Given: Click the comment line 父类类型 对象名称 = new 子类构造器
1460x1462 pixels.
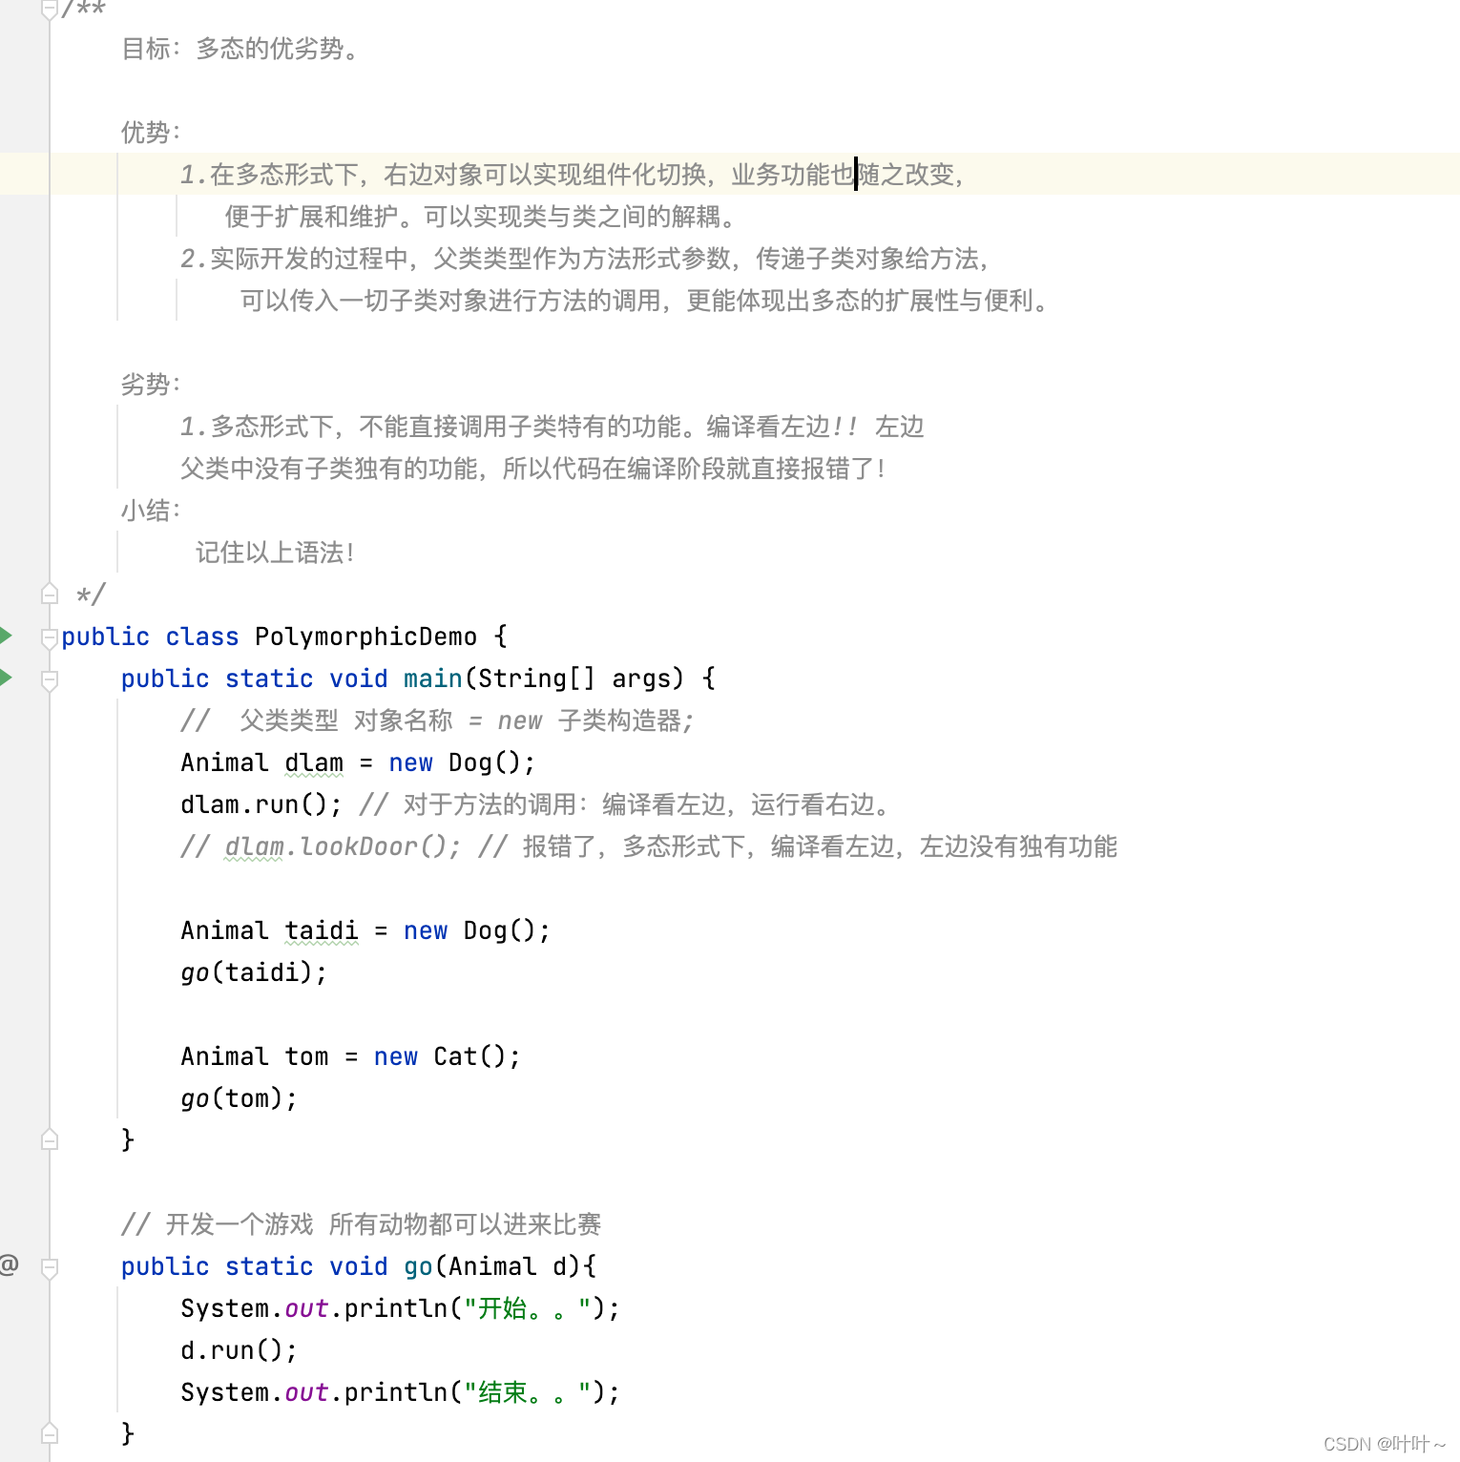Looking at the screenshot, I should 437,721.
